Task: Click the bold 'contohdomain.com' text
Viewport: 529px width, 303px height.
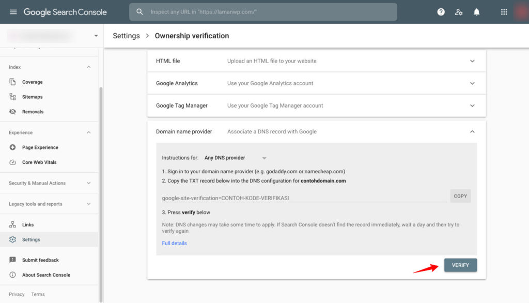Action: [x=323, y=181]
